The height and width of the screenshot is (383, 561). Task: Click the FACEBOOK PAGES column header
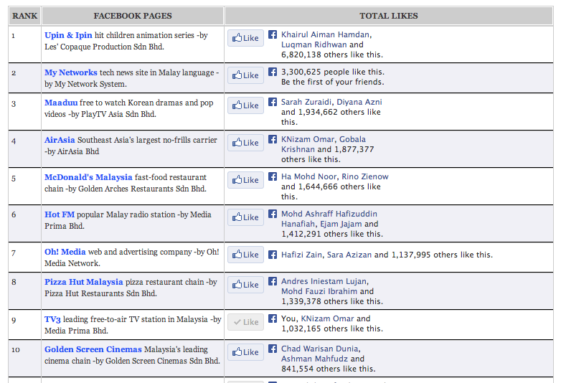click(133, 16)
